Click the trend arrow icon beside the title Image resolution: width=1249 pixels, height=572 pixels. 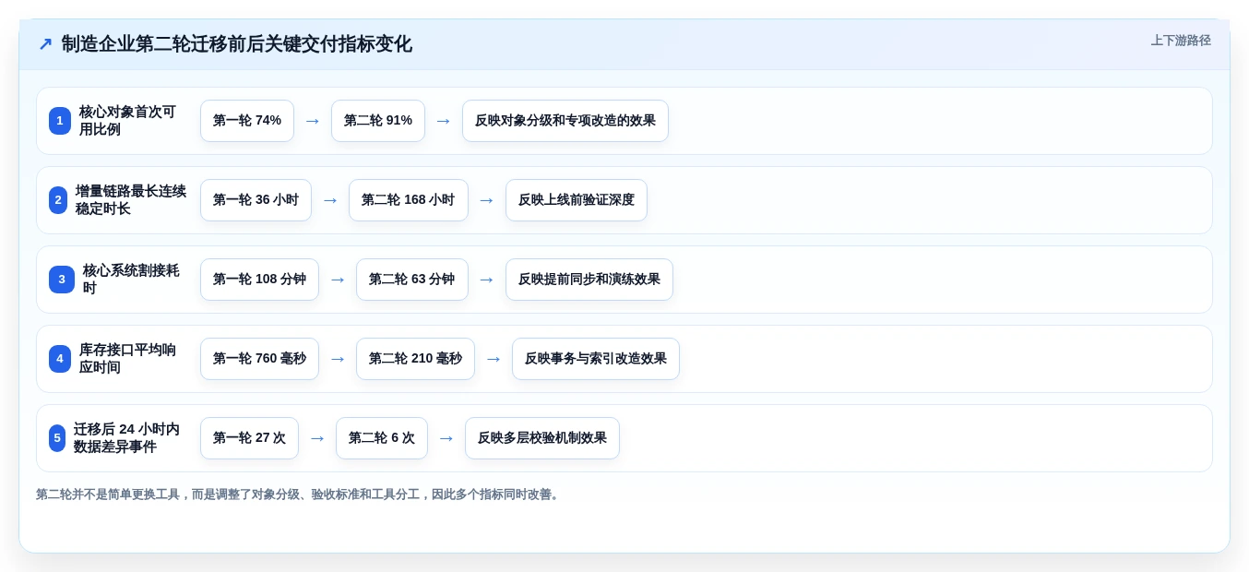(45, 44)
